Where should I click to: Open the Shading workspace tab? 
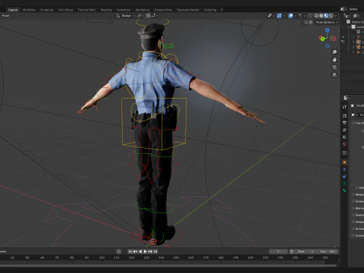[x=106, y=10]
